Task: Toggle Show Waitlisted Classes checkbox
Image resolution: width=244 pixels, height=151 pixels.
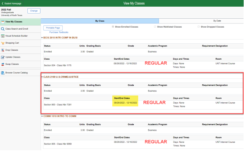Action: point(155,27)
